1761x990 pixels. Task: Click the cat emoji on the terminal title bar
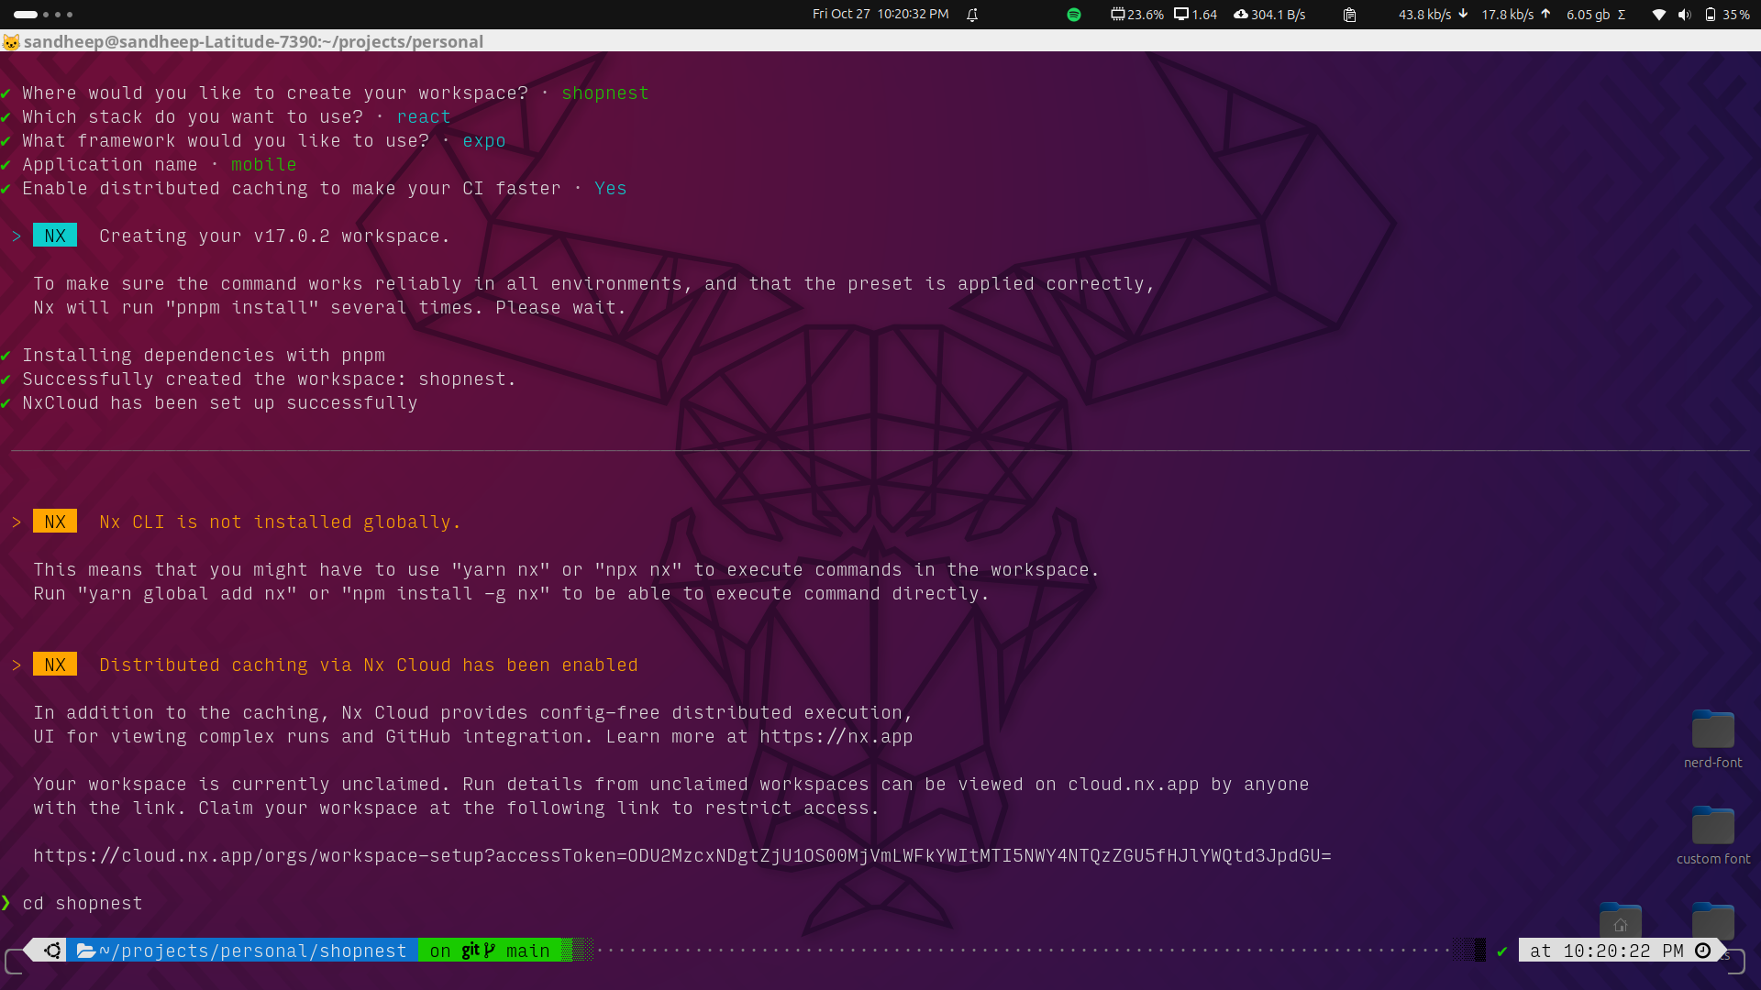coord(11,41)
